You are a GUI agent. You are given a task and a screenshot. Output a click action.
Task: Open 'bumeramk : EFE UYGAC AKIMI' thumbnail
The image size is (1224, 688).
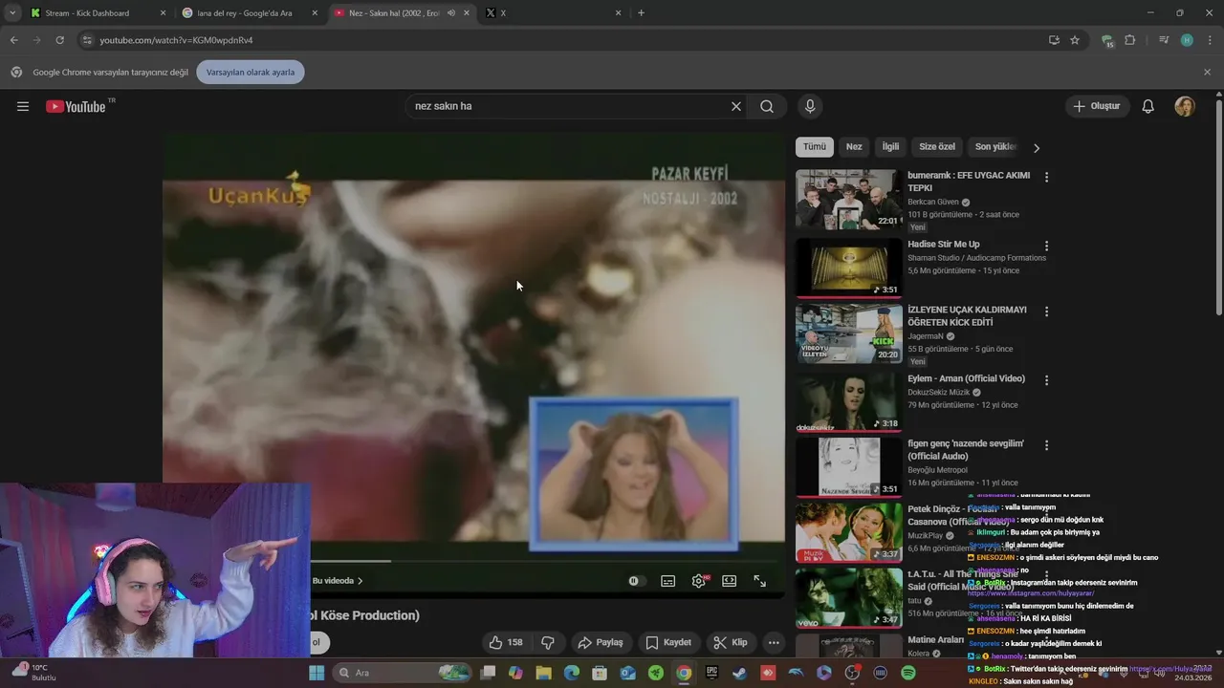click(x=849, y=200)
